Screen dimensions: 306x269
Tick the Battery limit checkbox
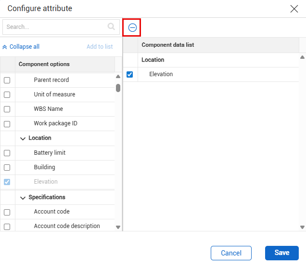point(7,153)
